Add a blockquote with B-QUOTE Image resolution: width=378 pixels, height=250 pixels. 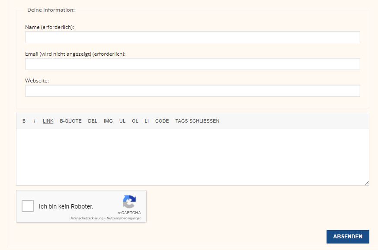pos(70,121)
